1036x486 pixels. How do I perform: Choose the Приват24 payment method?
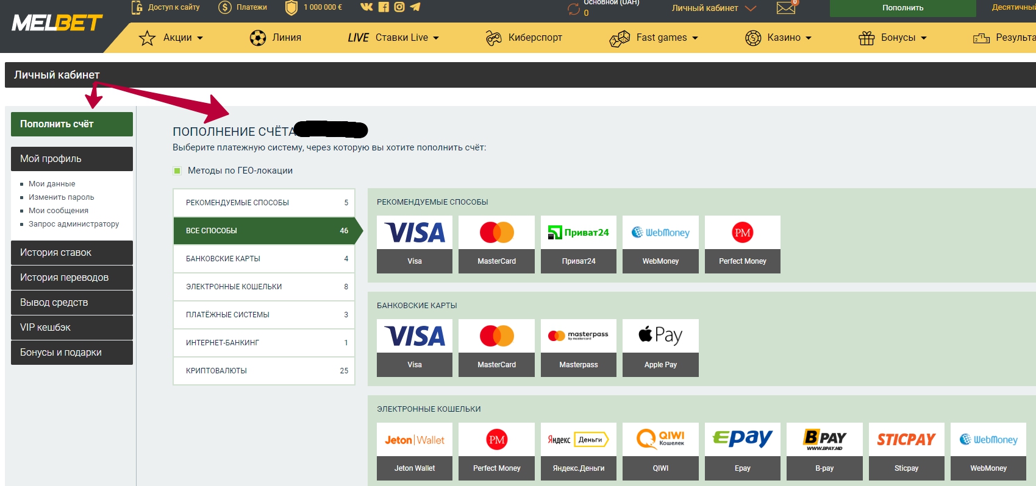pos(579,244)
